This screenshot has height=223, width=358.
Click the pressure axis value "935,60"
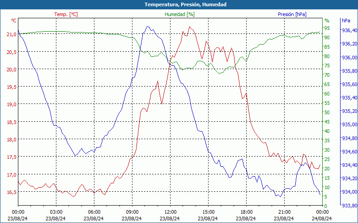pos(349,84)
